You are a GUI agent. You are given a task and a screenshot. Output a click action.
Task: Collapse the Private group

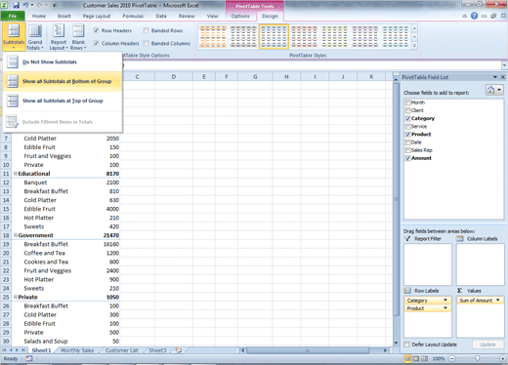[16, 297]
